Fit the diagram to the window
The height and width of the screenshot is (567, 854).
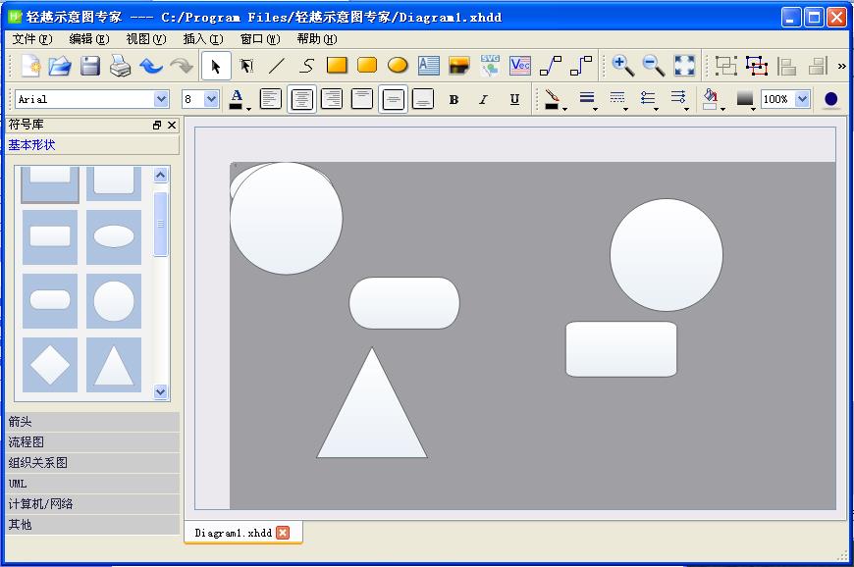coord(684,66)
